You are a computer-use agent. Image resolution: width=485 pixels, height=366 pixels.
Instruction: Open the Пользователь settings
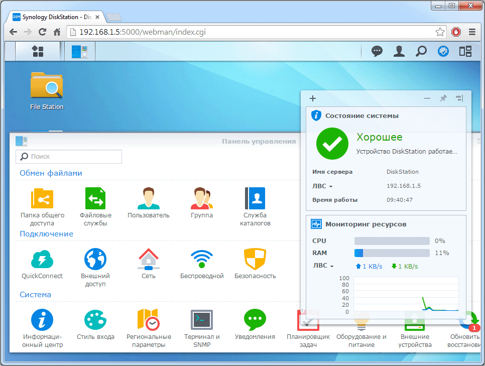coord(149,203)
